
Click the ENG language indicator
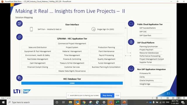tap(167, 102)
